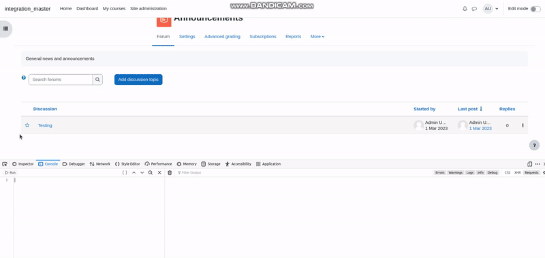Screen dimensions: 545x258
Task: Click the Admin User avatar under Started by
Action: click(x=419, y=125)
